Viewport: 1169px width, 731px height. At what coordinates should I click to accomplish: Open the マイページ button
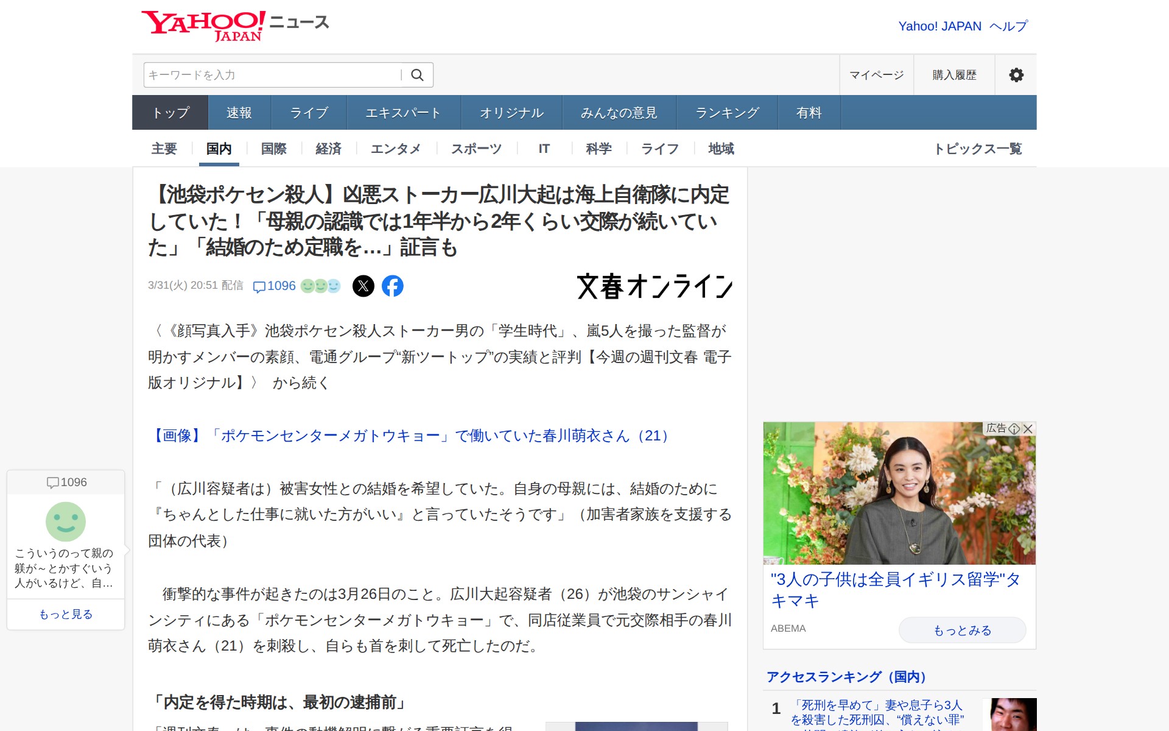(876, 75)
